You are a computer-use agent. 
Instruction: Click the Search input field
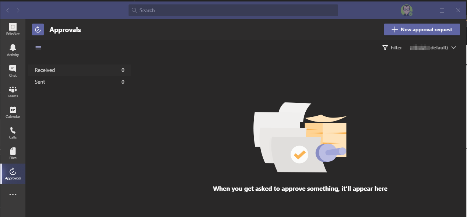click(x=233, y=10)
